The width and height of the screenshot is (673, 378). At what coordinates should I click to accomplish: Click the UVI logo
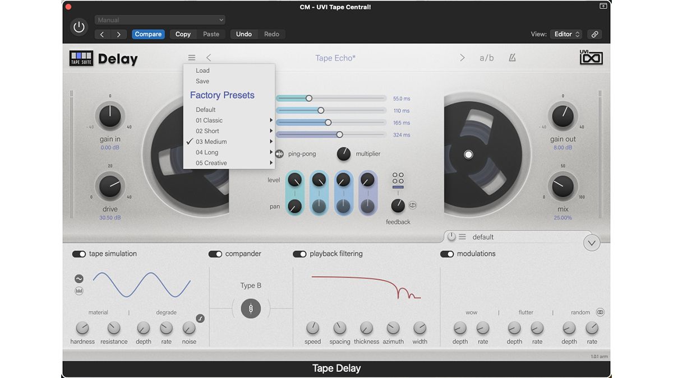591,57
